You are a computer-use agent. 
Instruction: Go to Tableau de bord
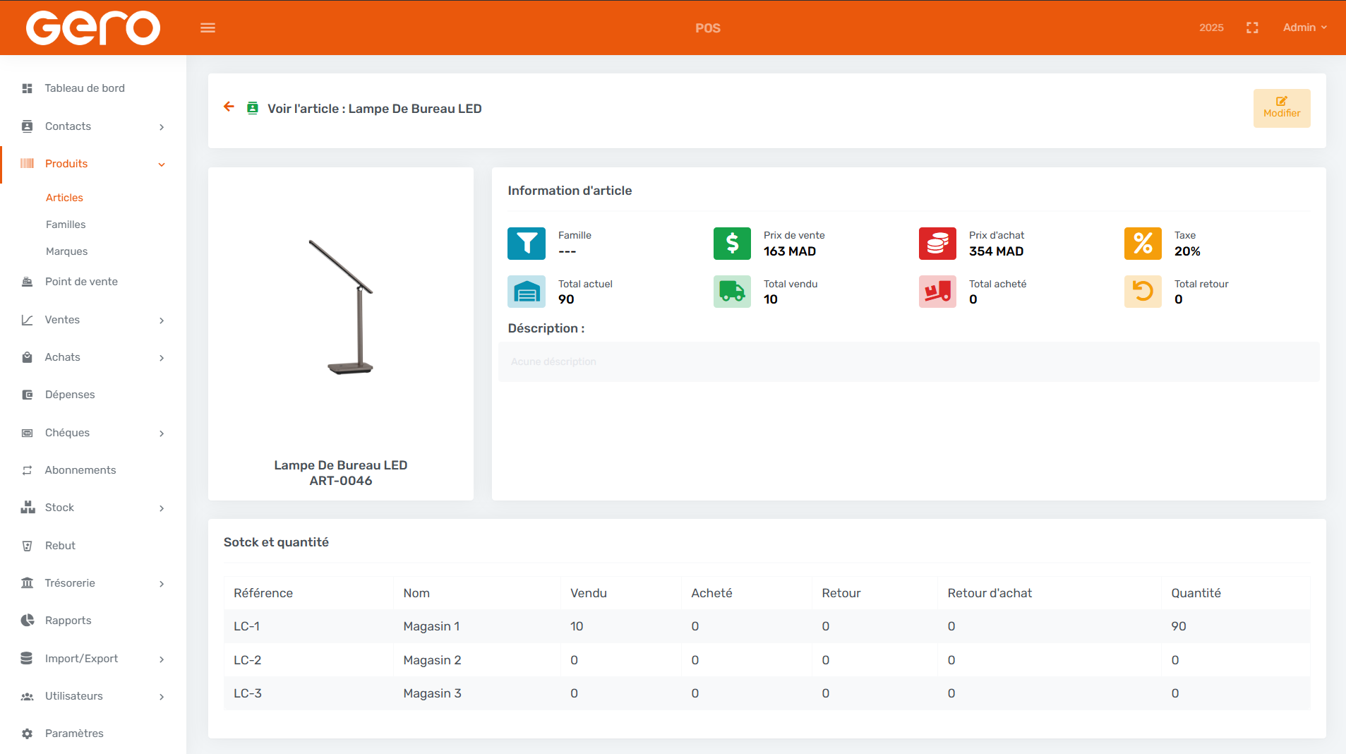pos(85,88)
